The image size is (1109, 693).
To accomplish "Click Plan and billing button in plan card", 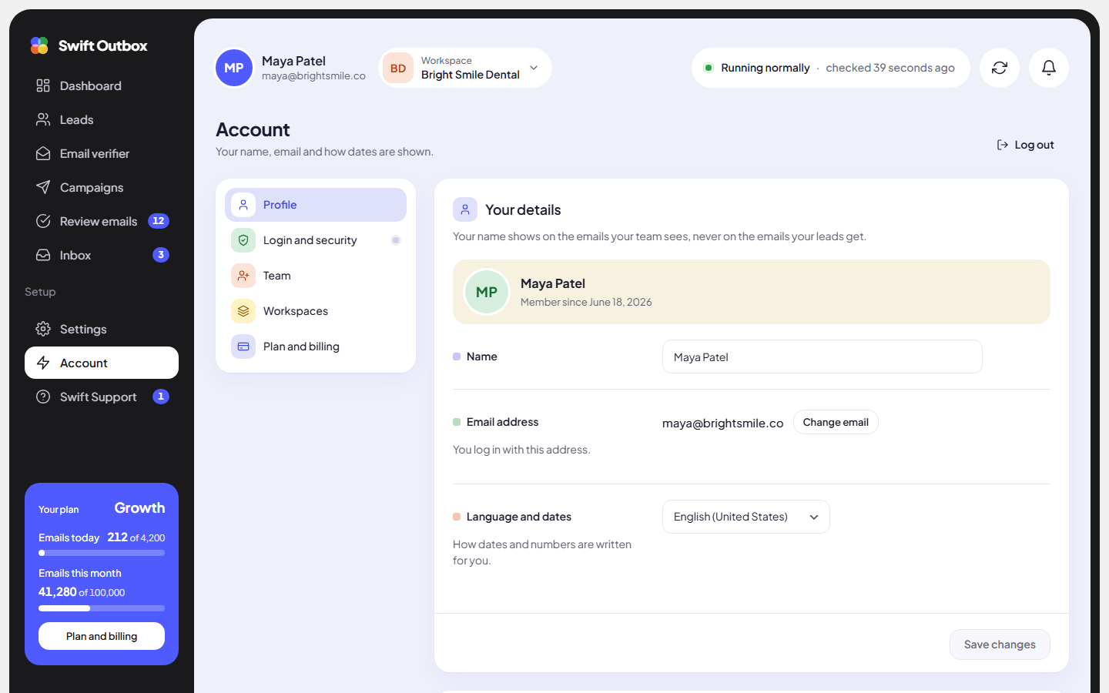I will (102, 636).
